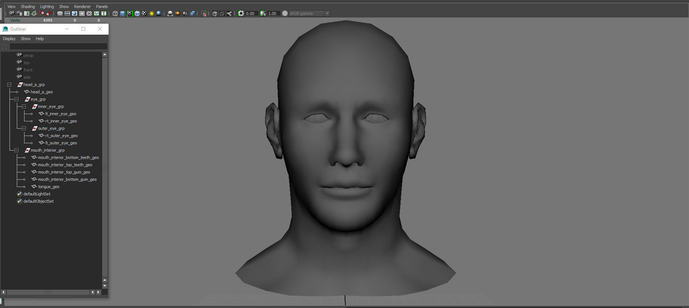This screenshot has height=308, width=689.
Task: Click the Multisample Anti-aliasing icon
Action: click(x=185, y=13)
